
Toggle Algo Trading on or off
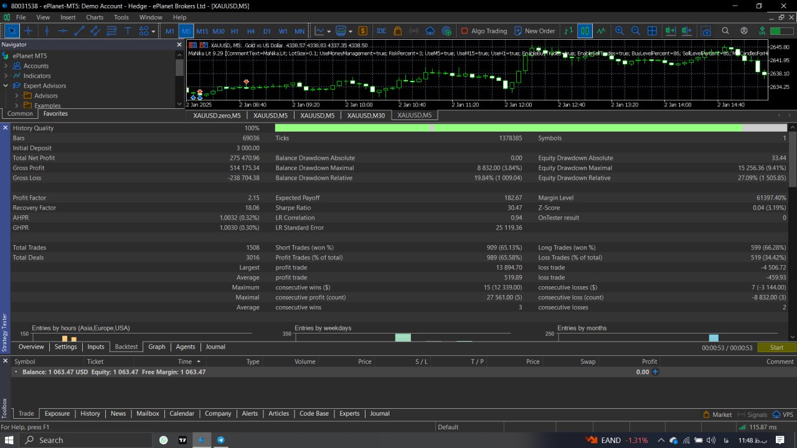(484, 30)
